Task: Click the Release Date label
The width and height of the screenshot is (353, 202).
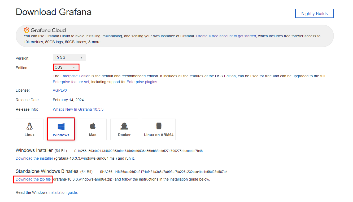Action: coord(28,100)
